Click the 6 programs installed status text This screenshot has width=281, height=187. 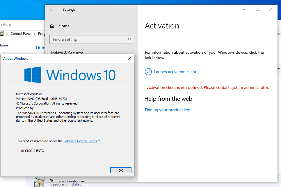click(66, 184)
